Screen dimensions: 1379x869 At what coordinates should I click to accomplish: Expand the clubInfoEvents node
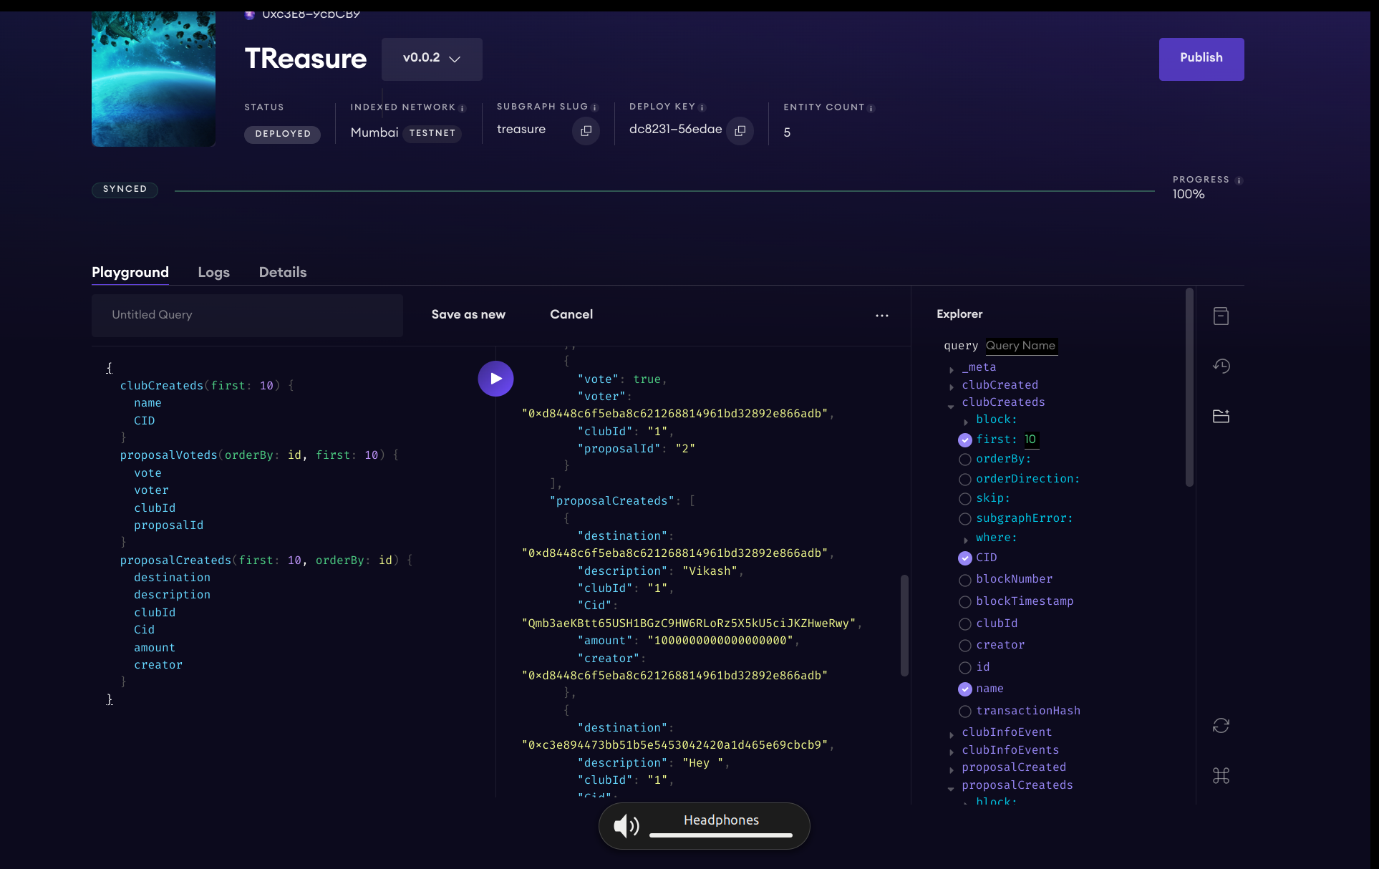pyautogui.click(x=952, y=752)
